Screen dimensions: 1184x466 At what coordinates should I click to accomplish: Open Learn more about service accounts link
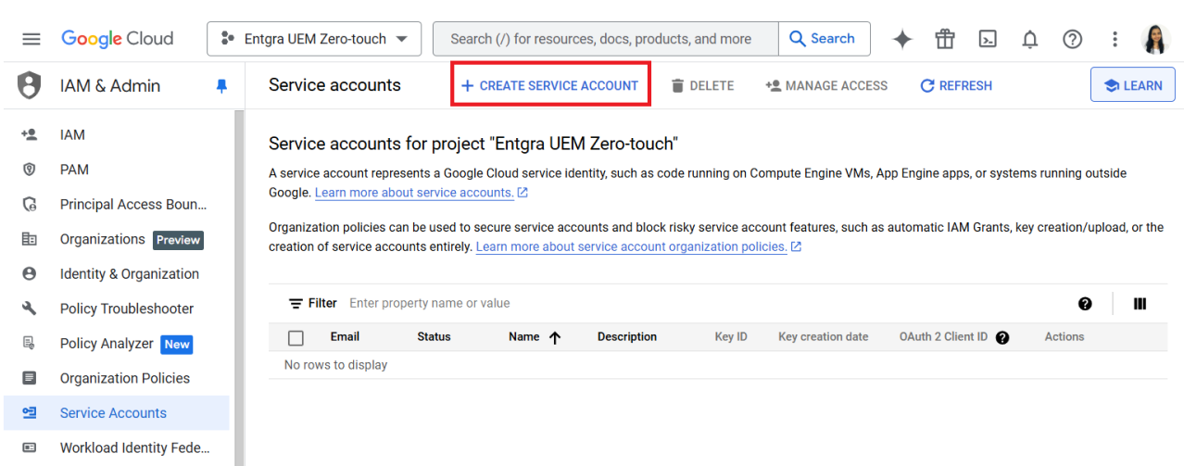coord(414,193)
